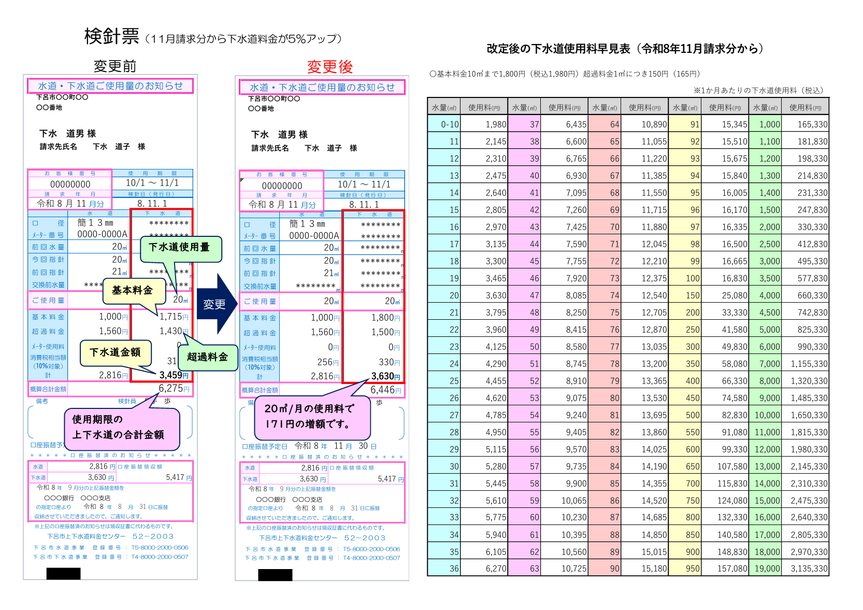Click the 超過料金 green callout bubble

pyautogui.click(x=208, y=357)
